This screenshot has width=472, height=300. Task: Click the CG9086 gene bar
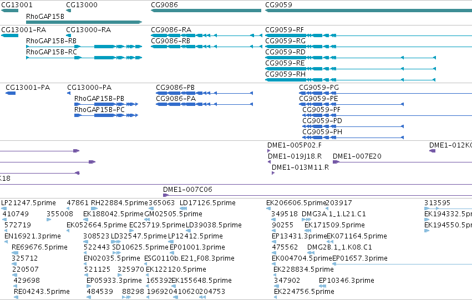(x=206, y=11)
